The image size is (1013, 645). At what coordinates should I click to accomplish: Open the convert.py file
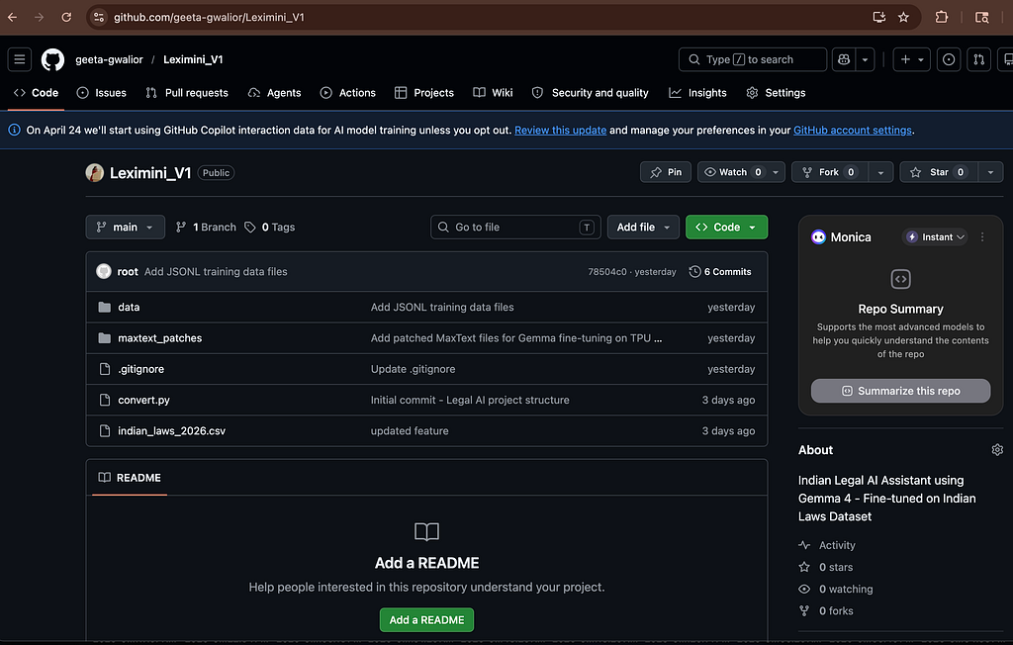[x=143, y=401]
